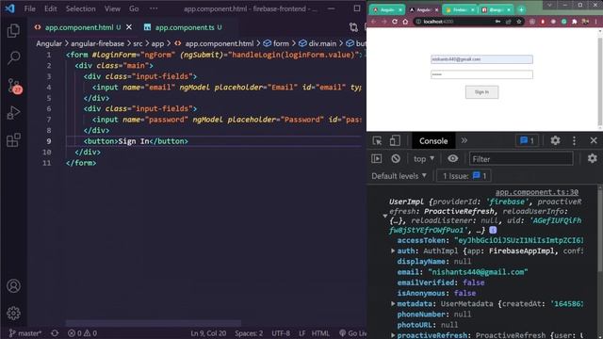
Task: Click the console Filter input
Action: 521,159
